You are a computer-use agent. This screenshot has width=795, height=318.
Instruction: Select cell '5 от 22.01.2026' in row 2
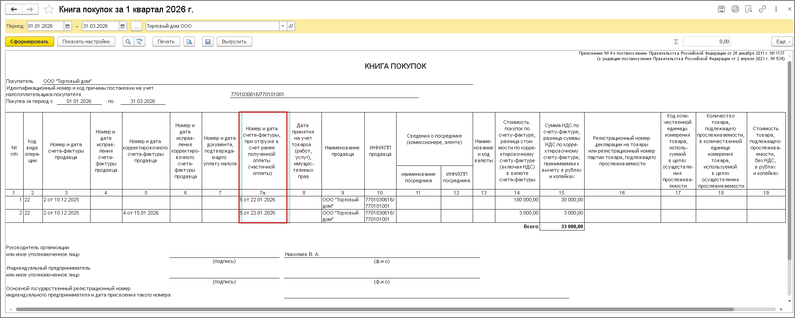263,216
